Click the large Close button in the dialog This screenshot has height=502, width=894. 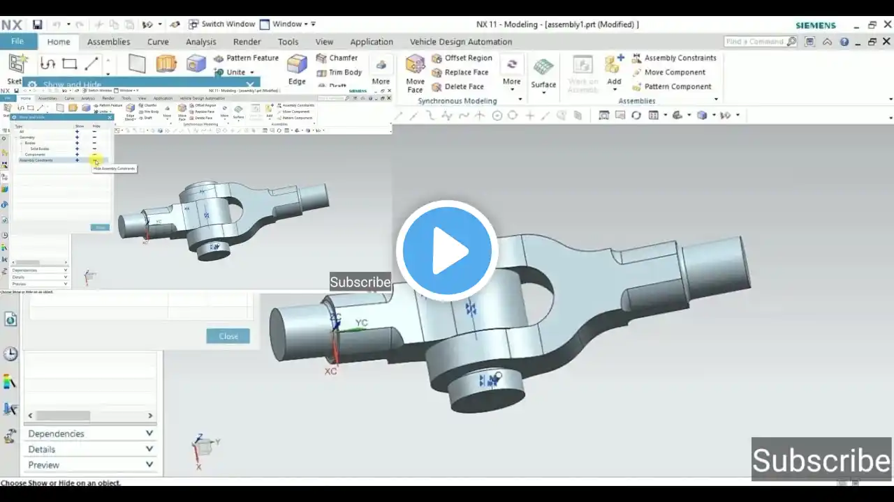tap(228, 336)
